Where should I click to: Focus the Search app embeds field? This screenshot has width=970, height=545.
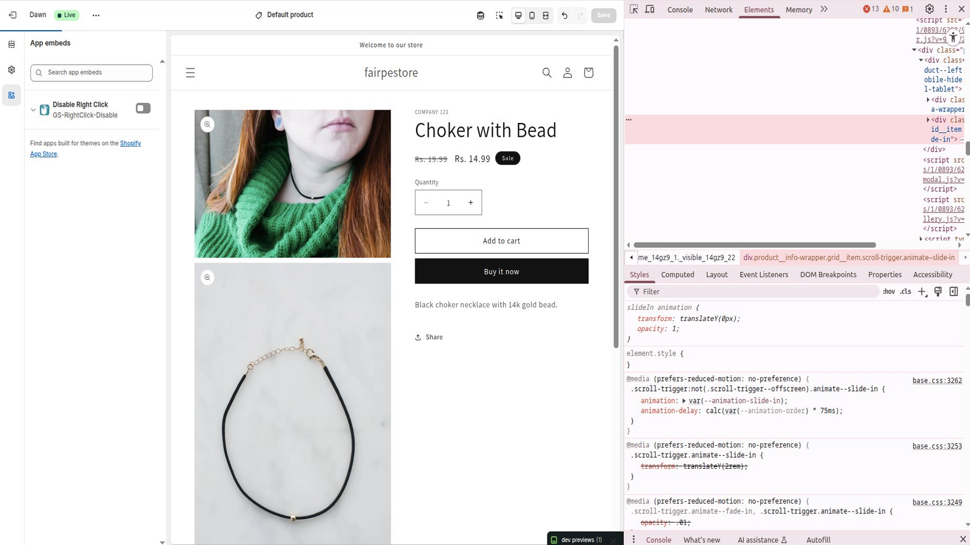[x=92, y=73]
